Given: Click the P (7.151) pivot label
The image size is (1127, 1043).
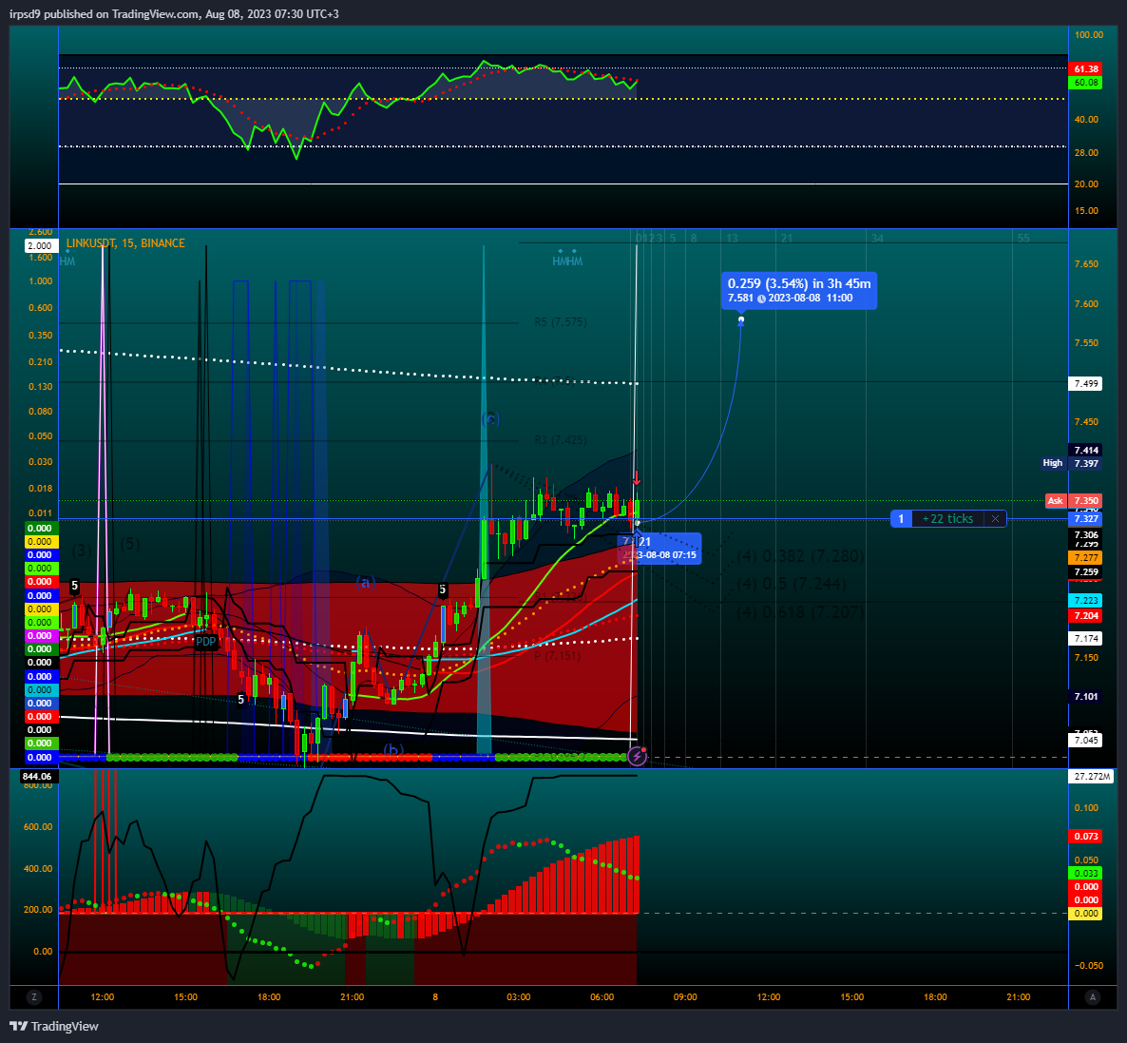Looking at the screenshot, I should point(557,656).
